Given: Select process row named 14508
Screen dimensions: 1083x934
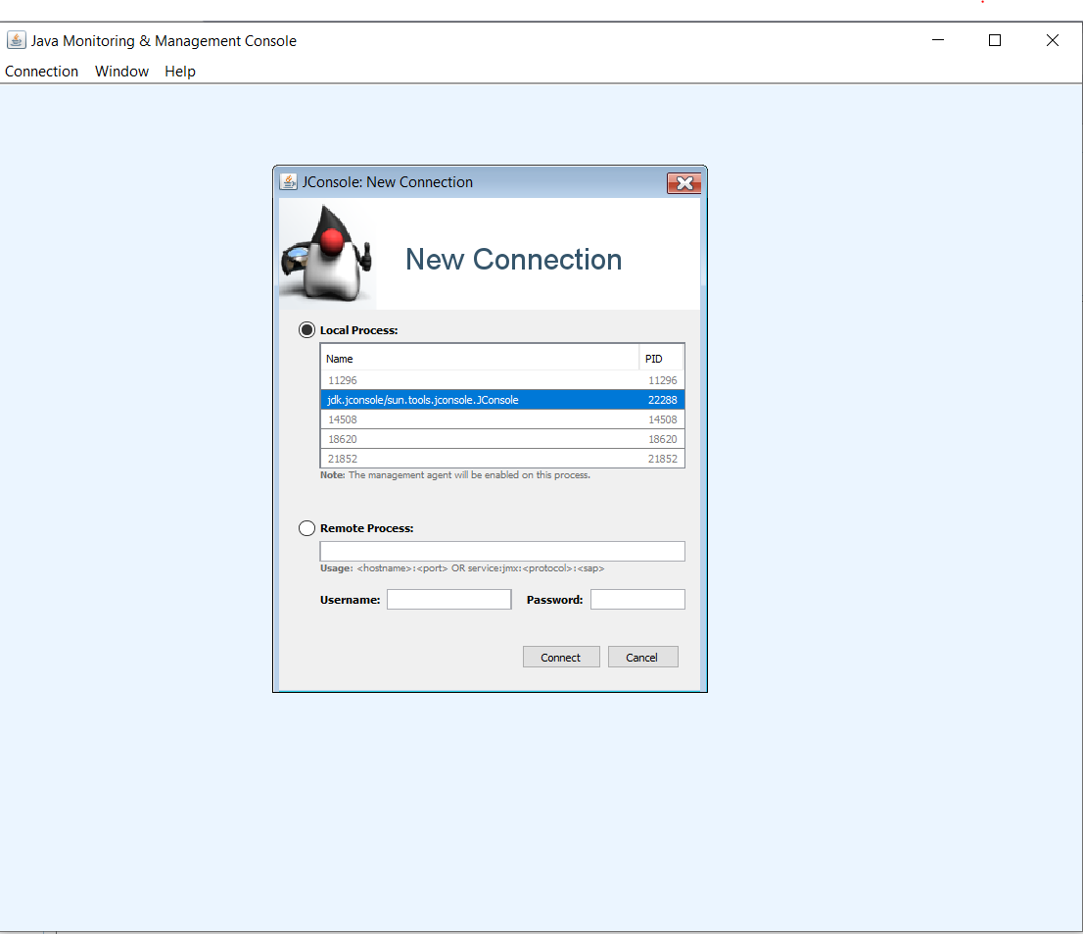Looking at the screenshot, I should click(x=502, y=419).
